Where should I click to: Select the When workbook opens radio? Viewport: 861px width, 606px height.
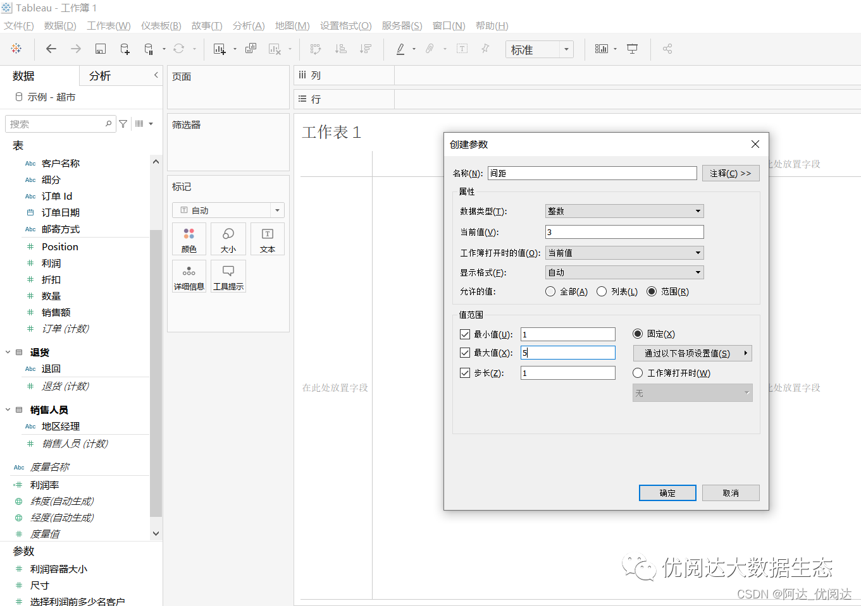(638, 373)
